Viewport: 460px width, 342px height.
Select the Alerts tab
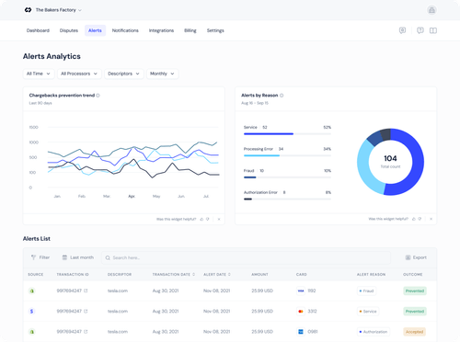pyautogui.click(x=95, y=30)
